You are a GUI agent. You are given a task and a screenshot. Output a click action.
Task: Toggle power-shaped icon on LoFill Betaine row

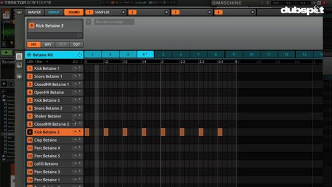pyautogui.click(x=79, y=164)
